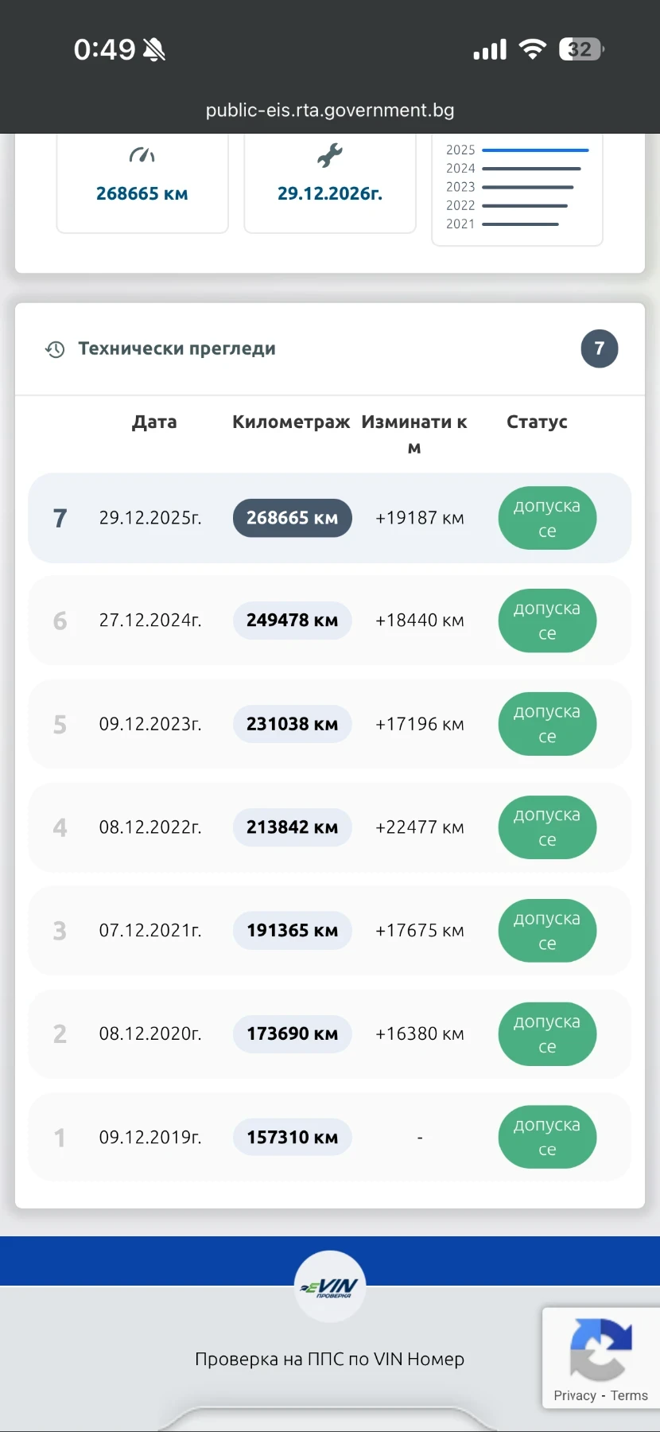Click the 268665 км mileage pill
660x1432 pixels.
(x=292, y=518)
